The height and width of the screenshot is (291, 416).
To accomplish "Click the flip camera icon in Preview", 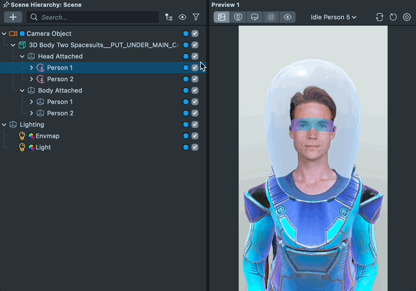I will point(380,17).
